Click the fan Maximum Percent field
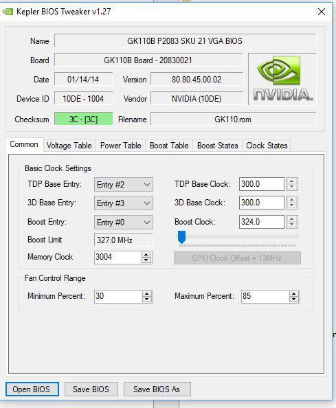The width and height of the screenshot is (336, 408). [x=265, y=296]
